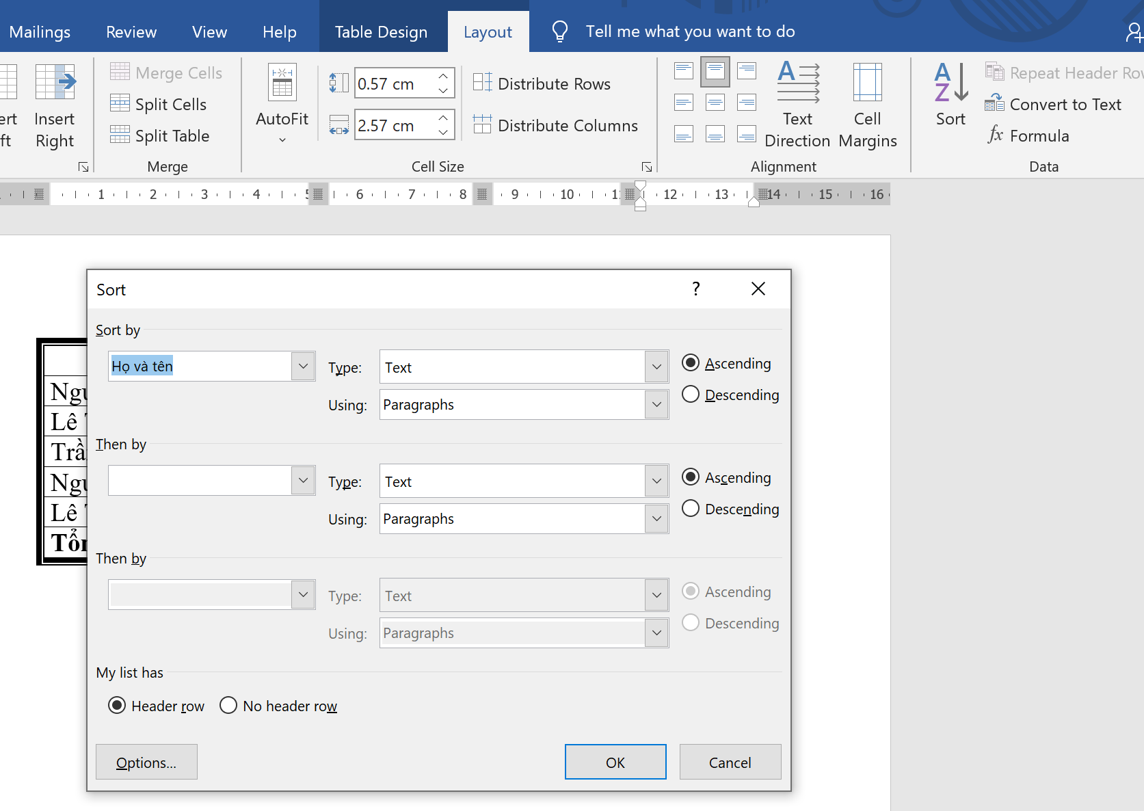Select Align Top Left alignment icon

click(684, 71)
